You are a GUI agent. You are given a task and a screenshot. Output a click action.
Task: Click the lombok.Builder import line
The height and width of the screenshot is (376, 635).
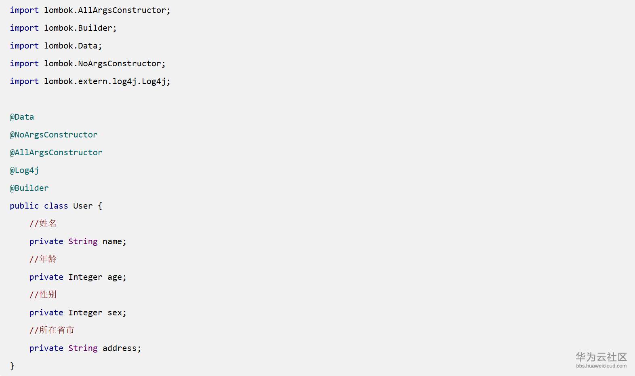click(63, 28)
